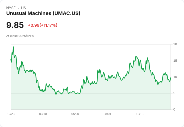
Task: Click the Unusual Machines (UMAC.US) title
Action: tap(43, 13)
